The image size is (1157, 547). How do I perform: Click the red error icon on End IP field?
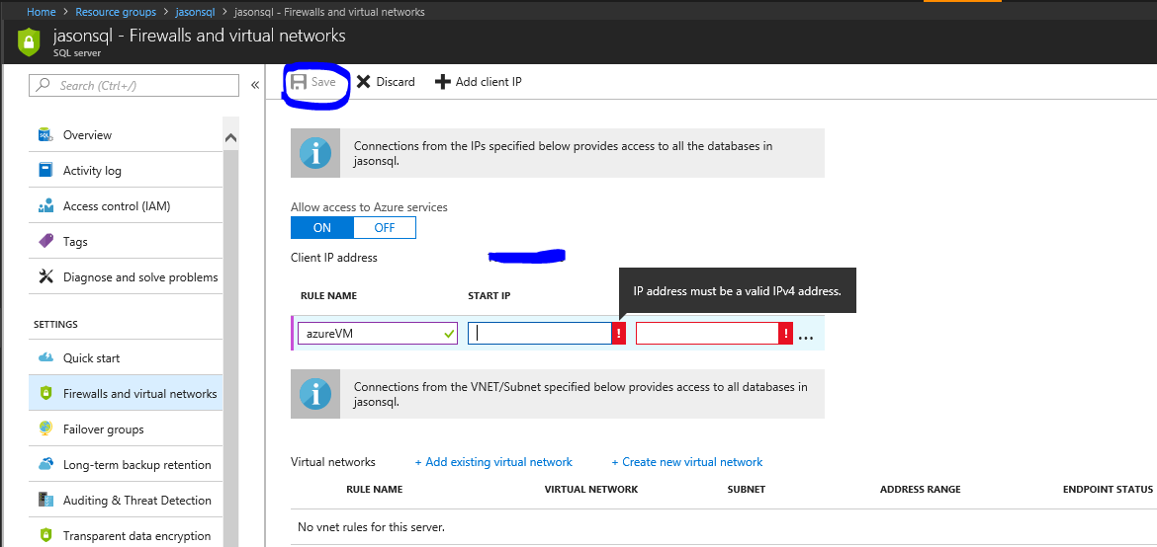pyautogui.click(x=786, y=334)
